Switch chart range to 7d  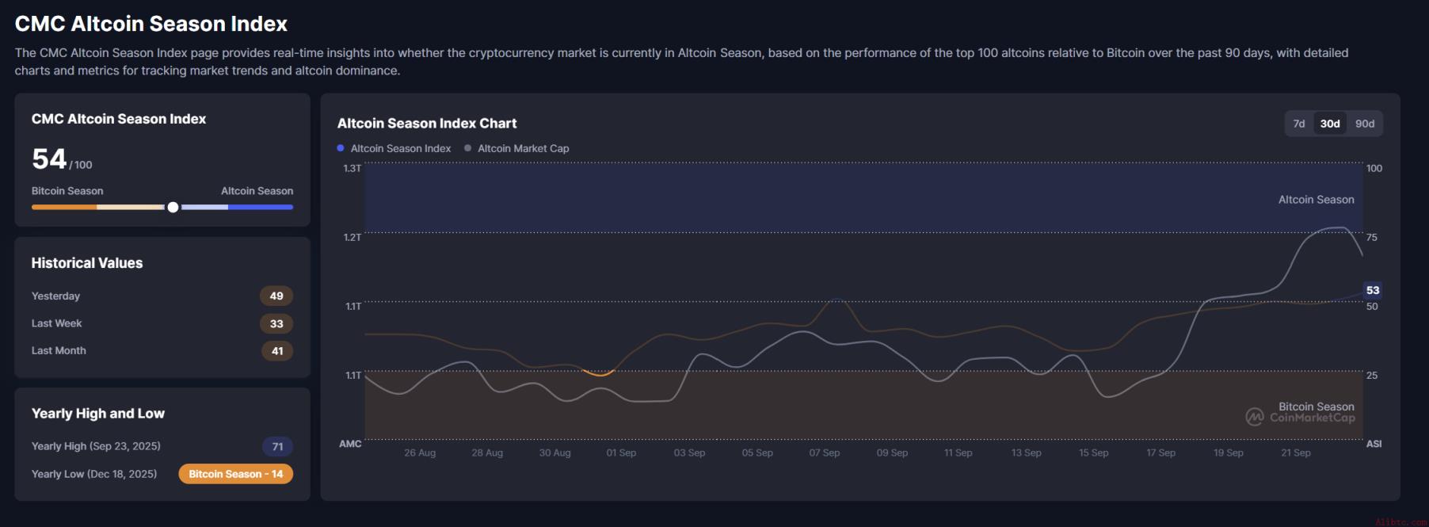click(x=1299, y=124)
